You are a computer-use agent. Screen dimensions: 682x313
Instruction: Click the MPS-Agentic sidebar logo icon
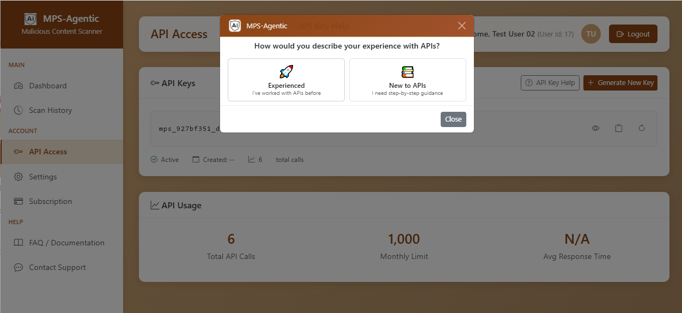[31, 19]
